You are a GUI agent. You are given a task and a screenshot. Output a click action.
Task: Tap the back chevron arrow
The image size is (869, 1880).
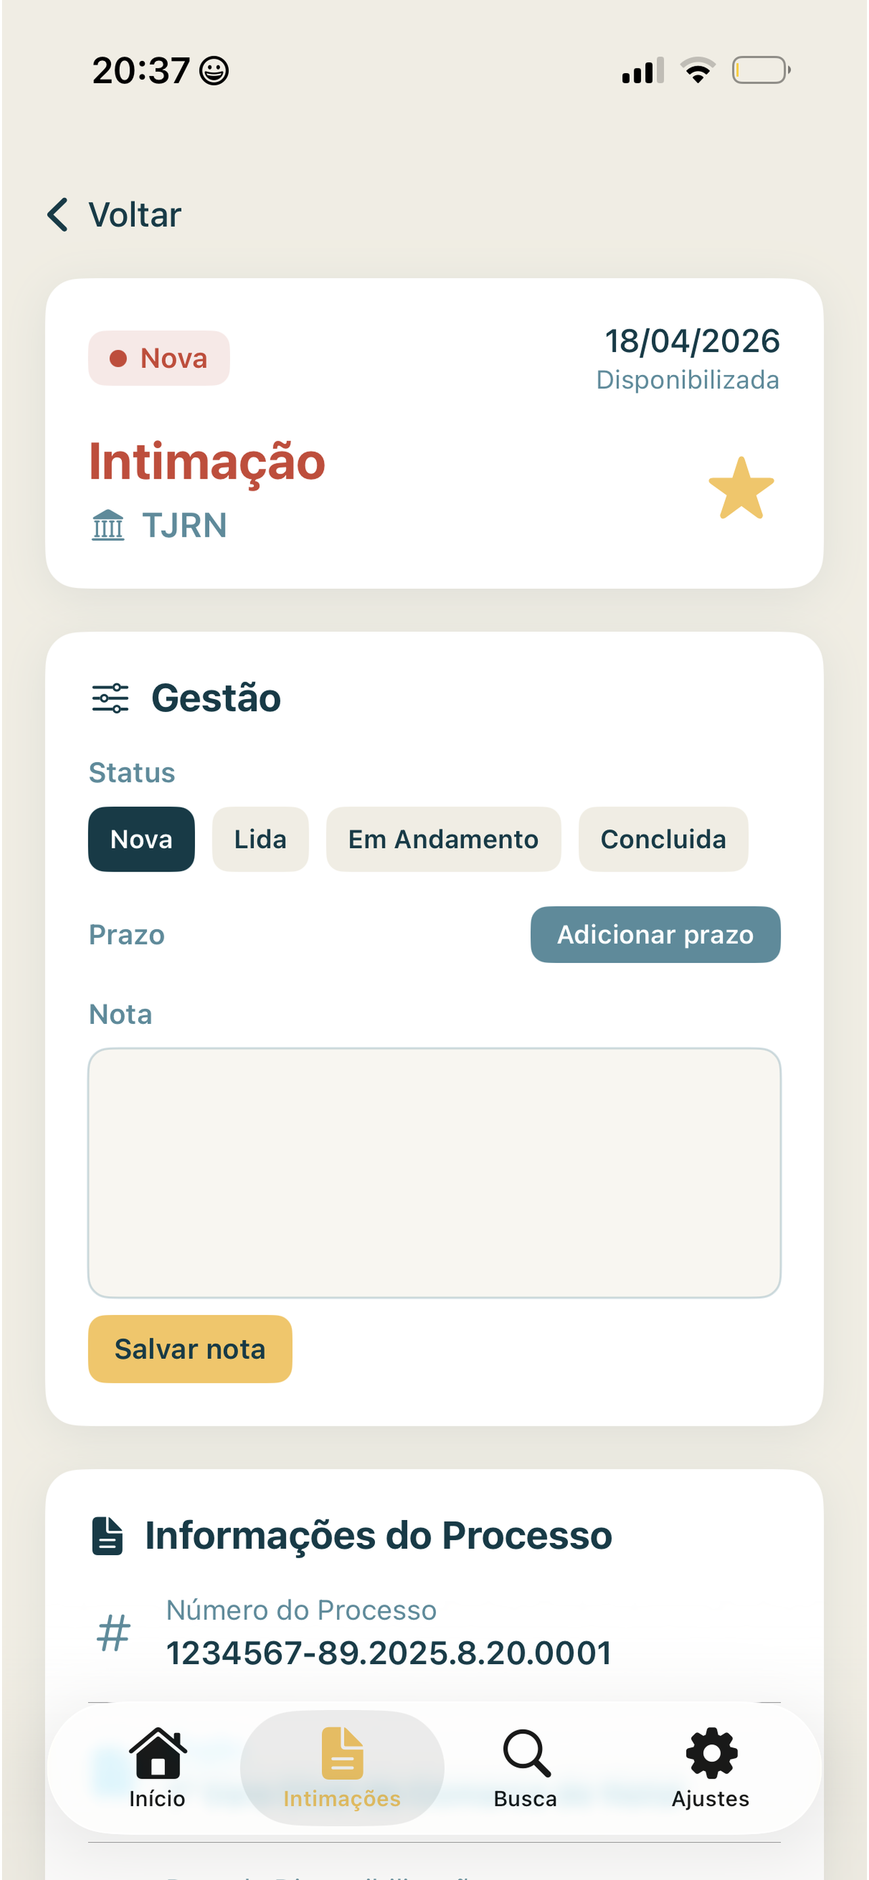(x=58, y=215)
